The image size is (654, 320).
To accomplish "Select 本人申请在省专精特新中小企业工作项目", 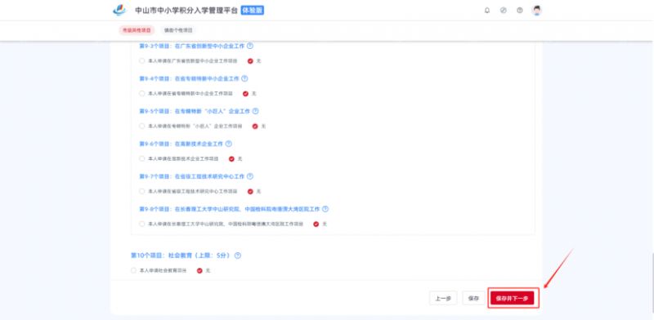I will click(141, 93).
